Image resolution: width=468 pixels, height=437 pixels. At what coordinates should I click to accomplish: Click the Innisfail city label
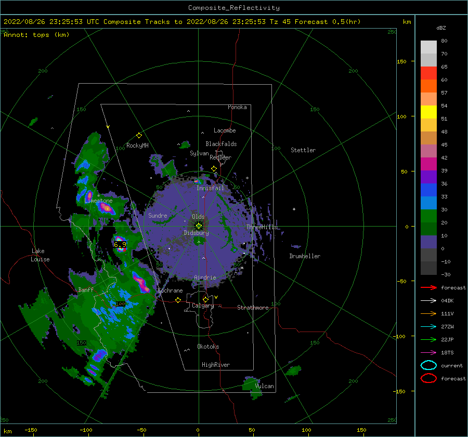(x=210, y=188)
